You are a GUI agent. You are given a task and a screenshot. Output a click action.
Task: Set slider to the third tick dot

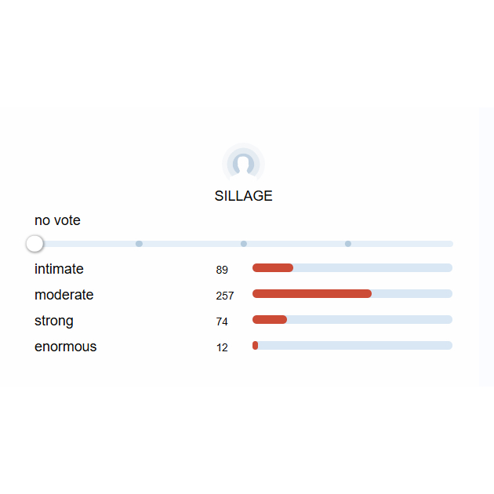point(348,244)
